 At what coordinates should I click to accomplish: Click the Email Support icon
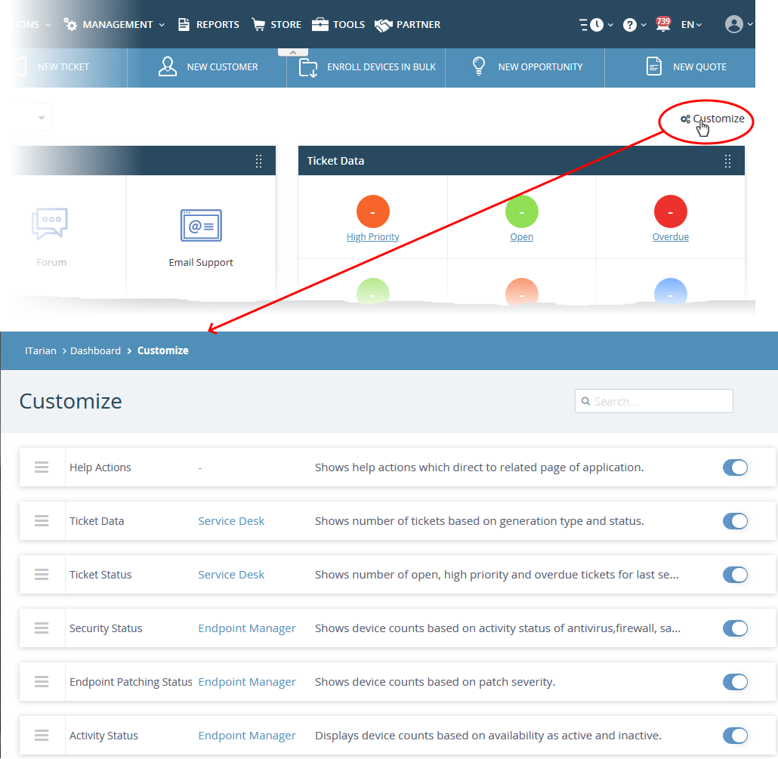(201, 225)
